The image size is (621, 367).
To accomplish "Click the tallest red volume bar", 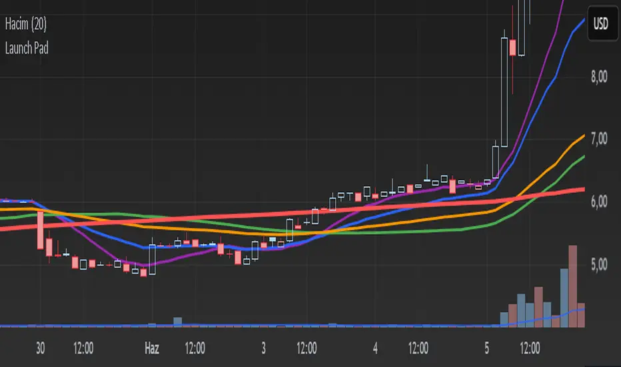I will 572,286.
